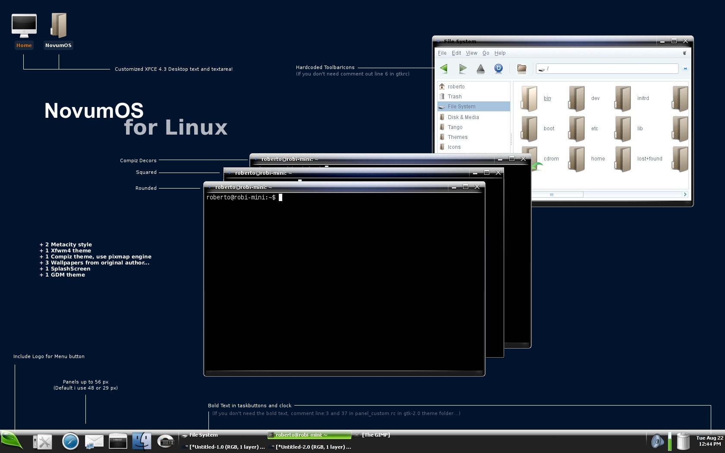This screenshot has height=453, width=725.
Task: Go up to parent folder
Action: pos(480,69)
